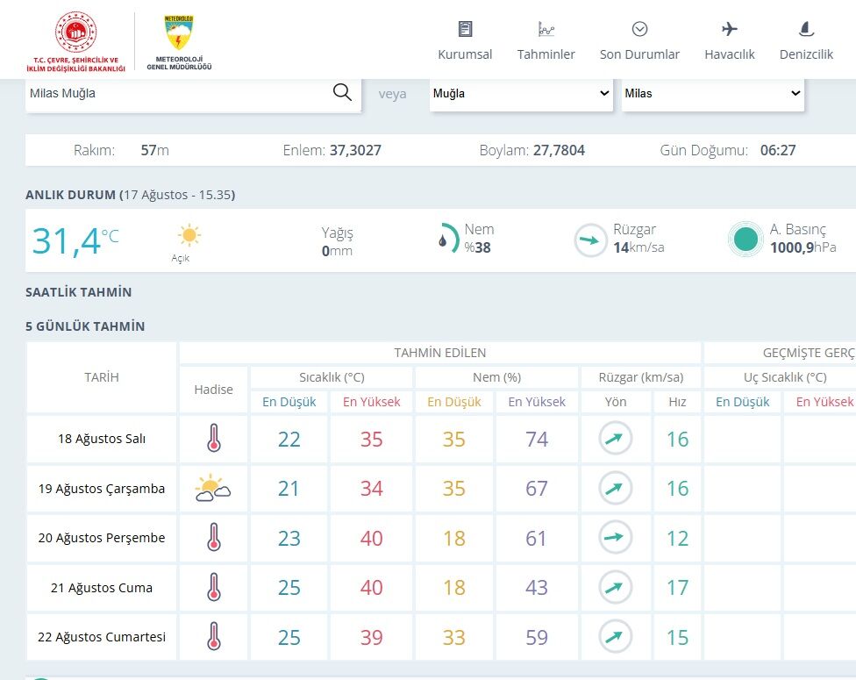Image resolution: width=856 pixels, height=680 pixels.
Task: Click the Kurumsal document icon
Action: pos(465,29)
